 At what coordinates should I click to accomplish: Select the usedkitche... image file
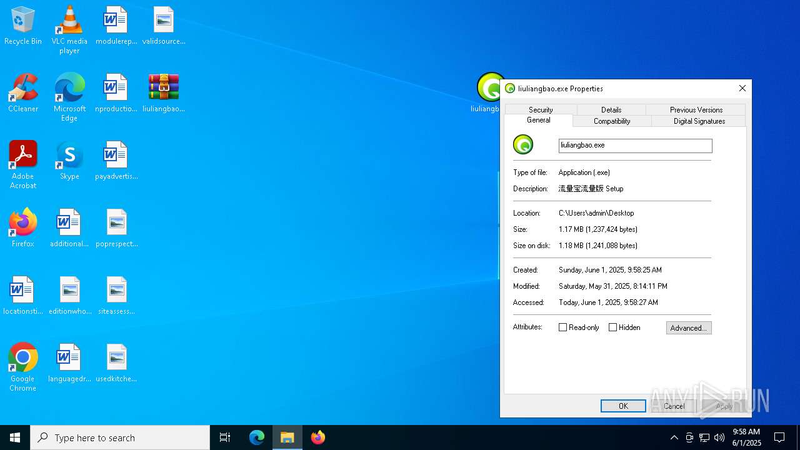click(116, 363)
